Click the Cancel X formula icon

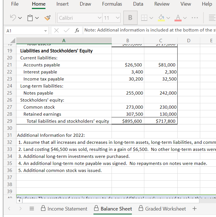[x=56, y=30]
